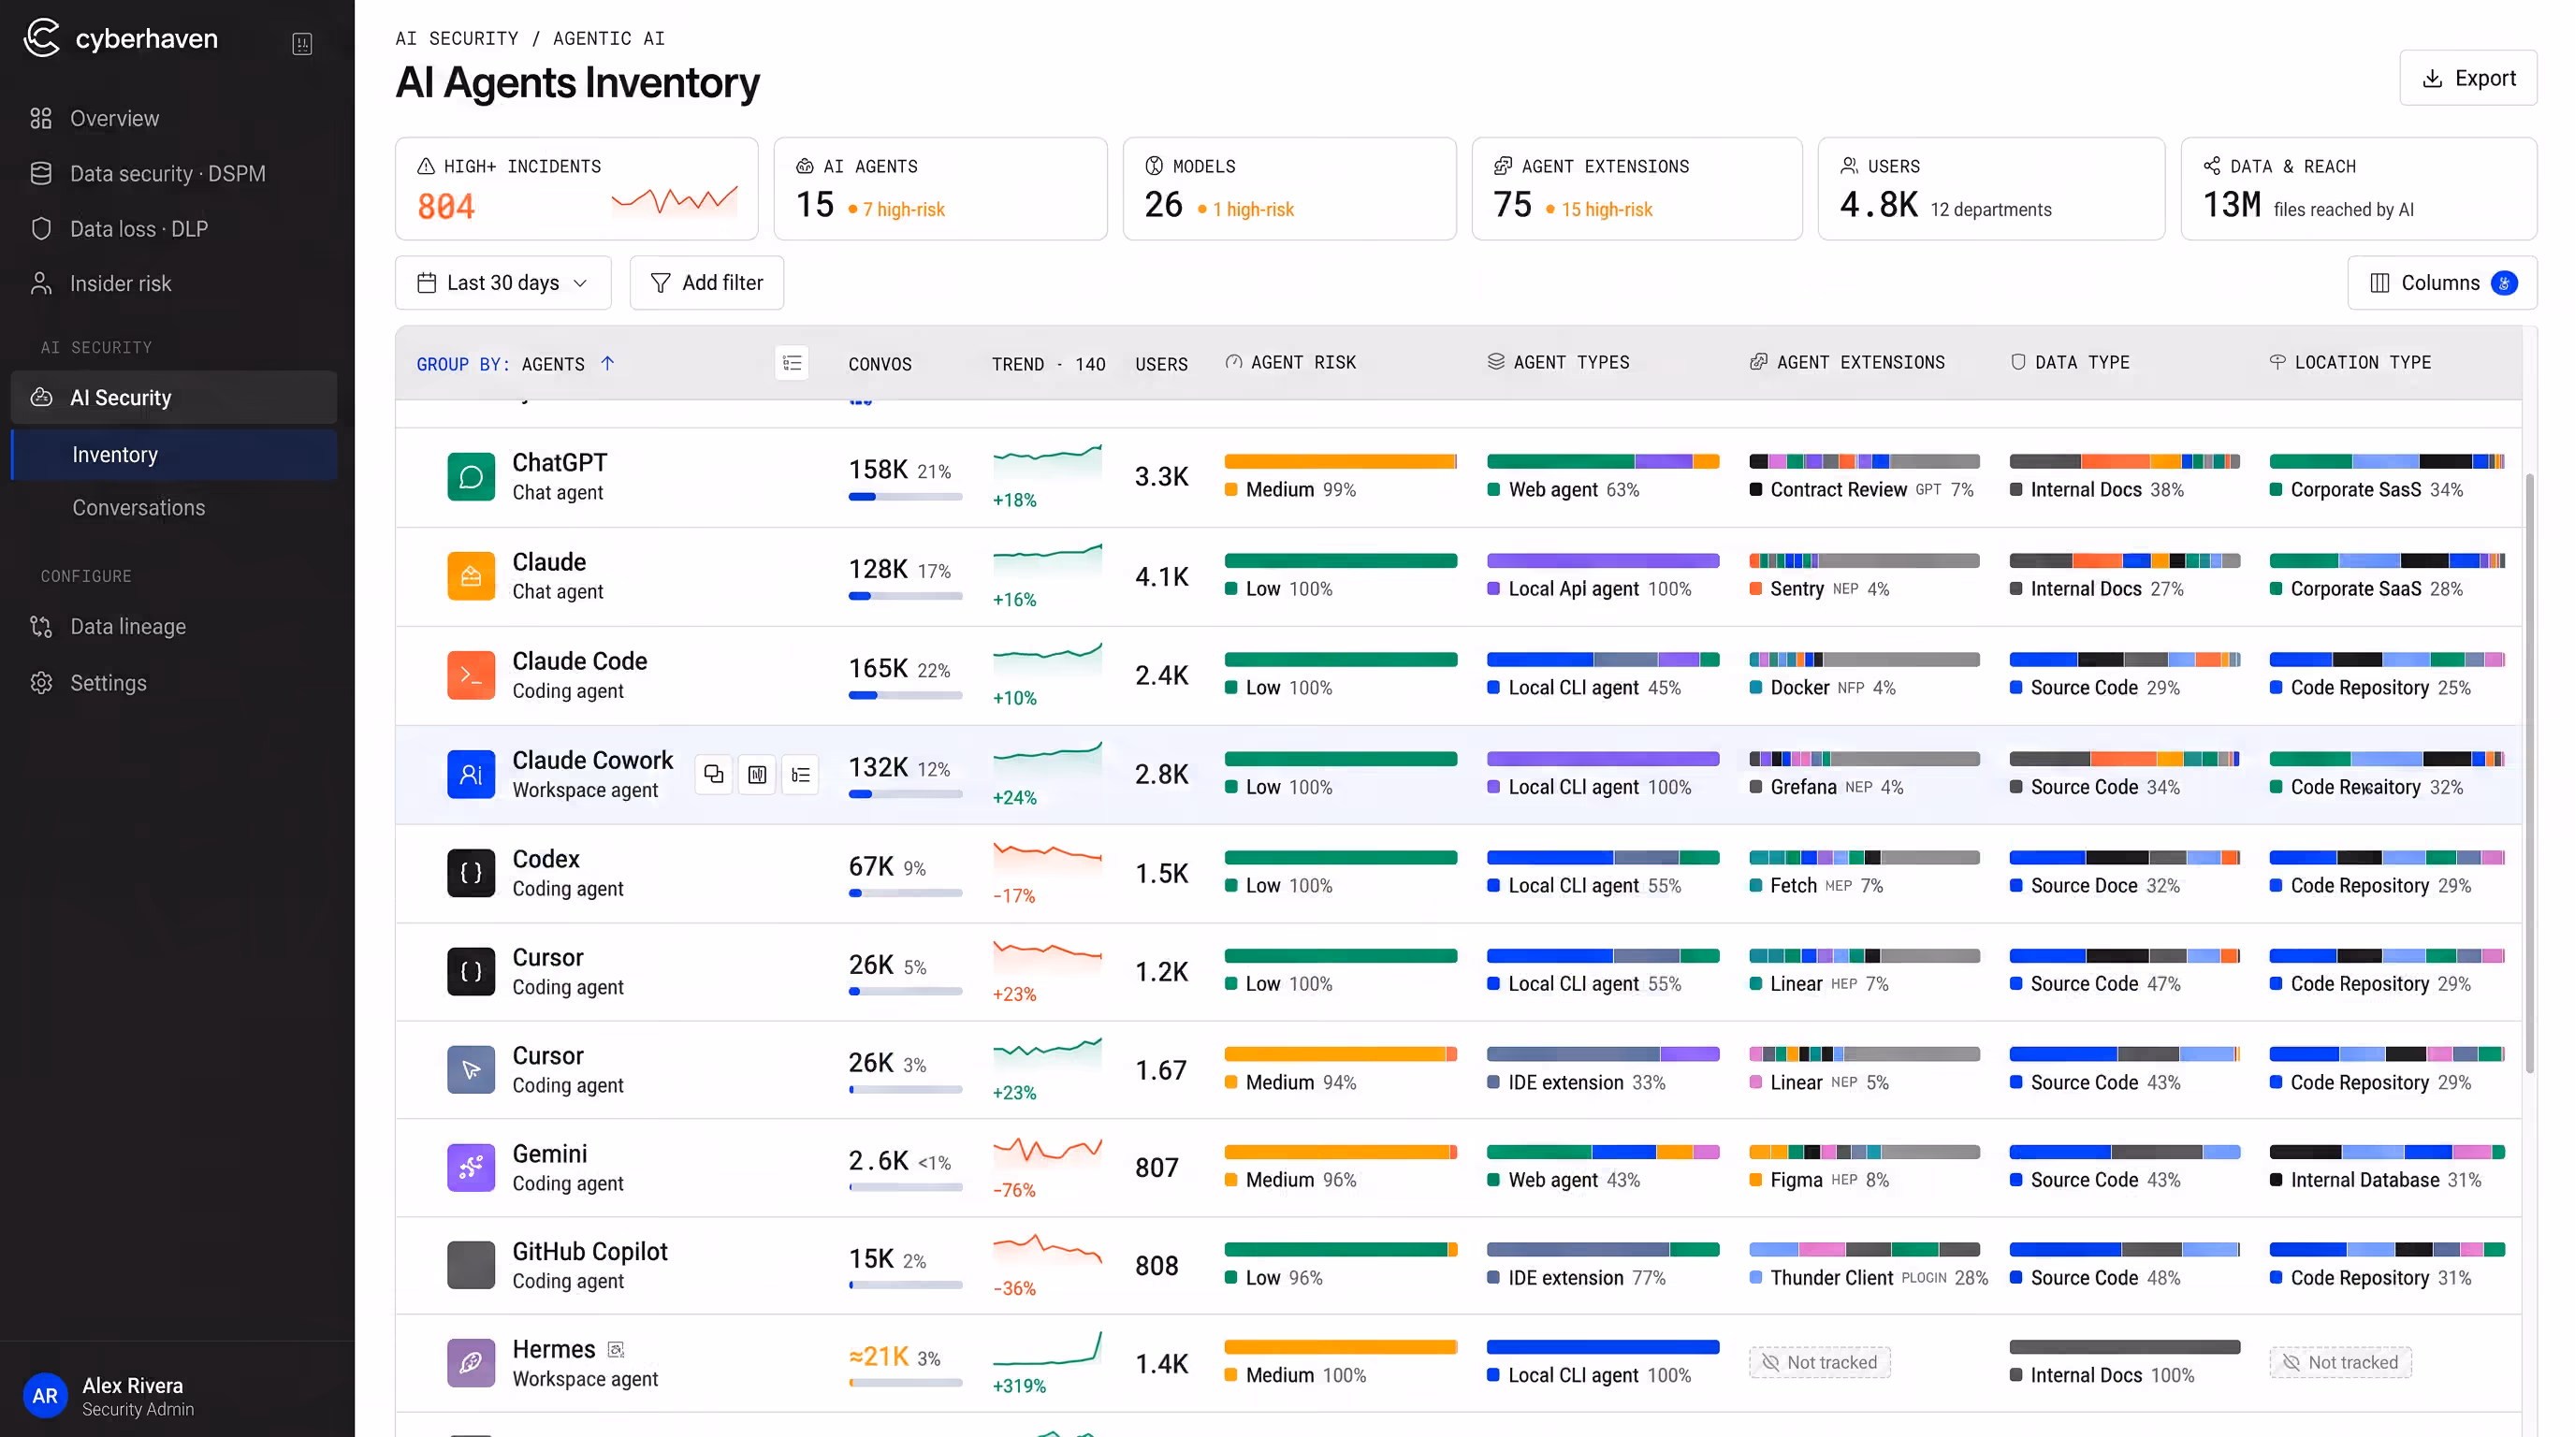Screen dimensions: 2575x1437
Task: Open the AI Agents summary card
Action: click(x=939, y=189)
